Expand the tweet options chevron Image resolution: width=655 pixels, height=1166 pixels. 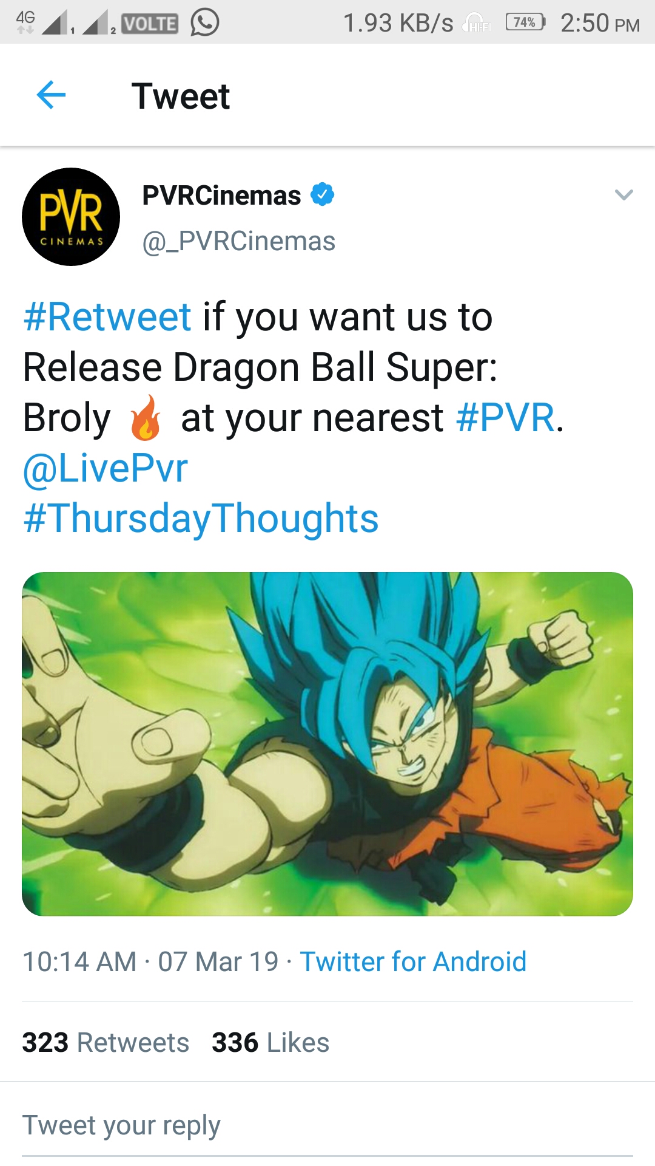(623, 195)
